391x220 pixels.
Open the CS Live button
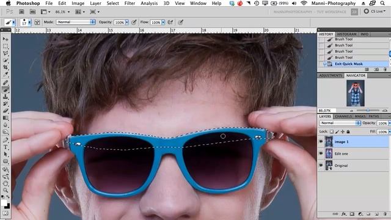375,12
